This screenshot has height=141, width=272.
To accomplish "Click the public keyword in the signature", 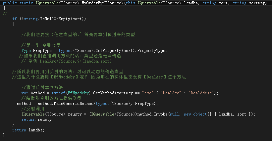I will [x=10, y=3].
